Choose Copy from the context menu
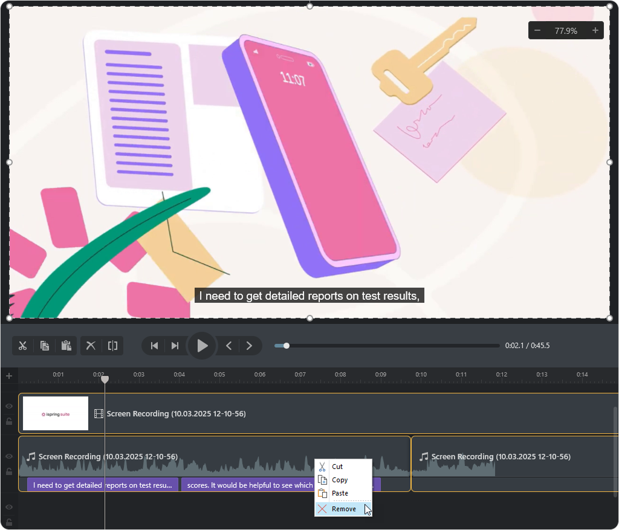This screenshot has height=530, width=619. click(x=340, y=480)
